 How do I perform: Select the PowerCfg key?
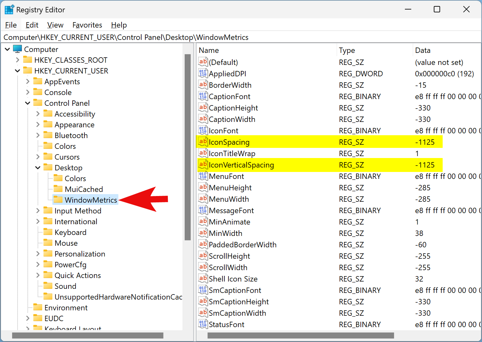tap(70, 264)
